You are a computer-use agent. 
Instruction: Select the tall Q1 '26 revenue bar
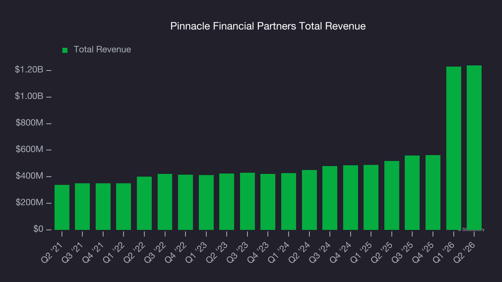click(454, 148)
